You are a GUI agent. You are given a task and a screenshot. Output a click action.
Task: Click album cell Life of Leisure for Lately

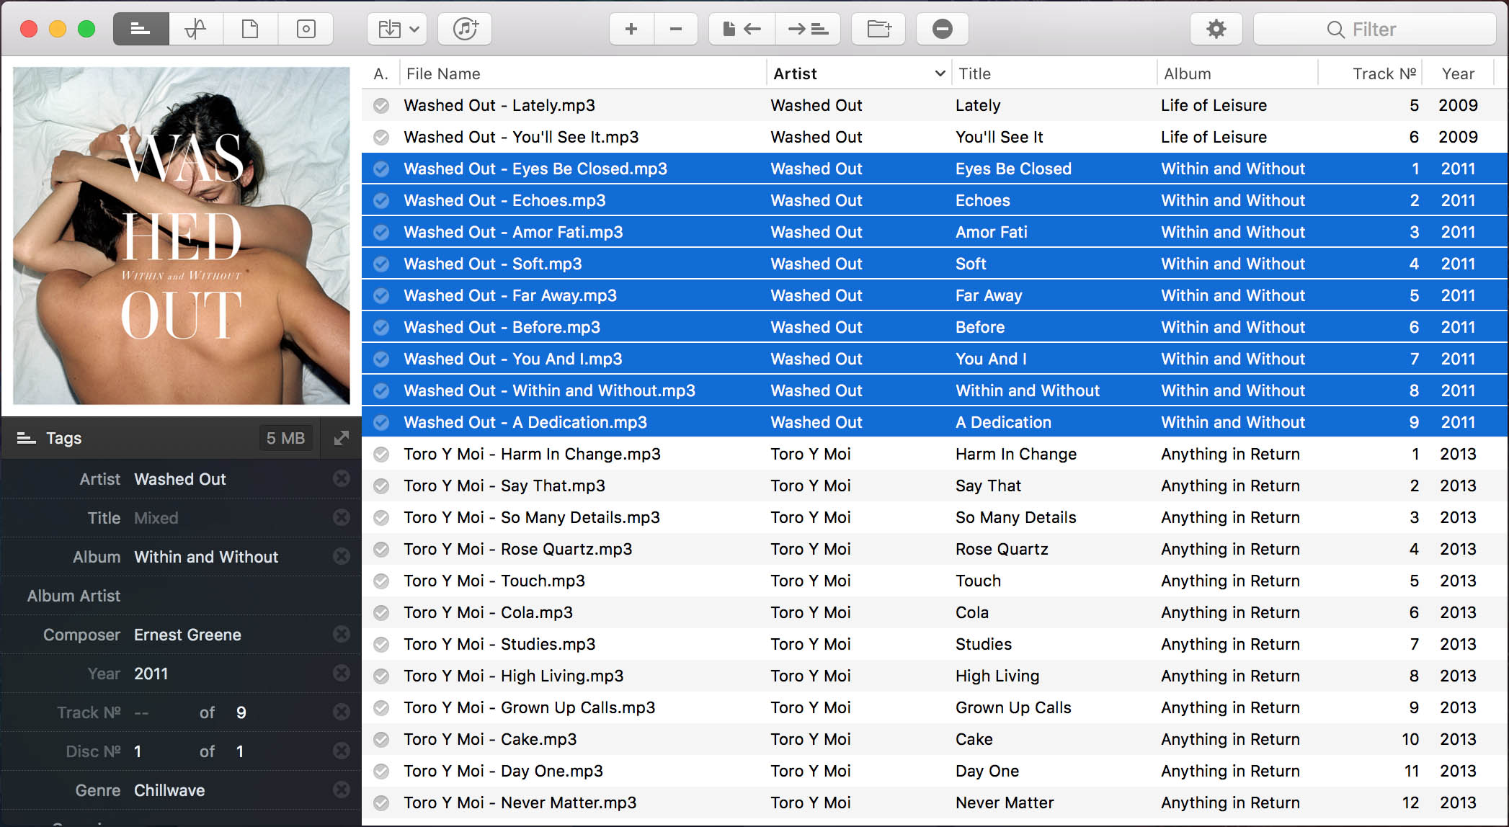click(1214, 105)
